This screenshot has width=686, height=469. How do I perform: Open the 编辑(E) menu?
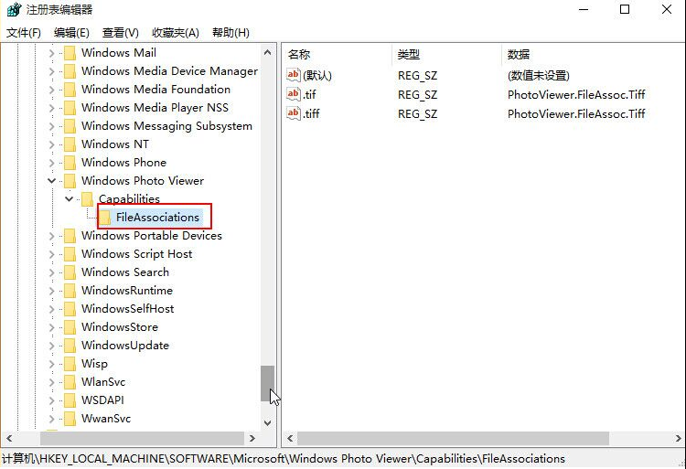click(71, 33)
